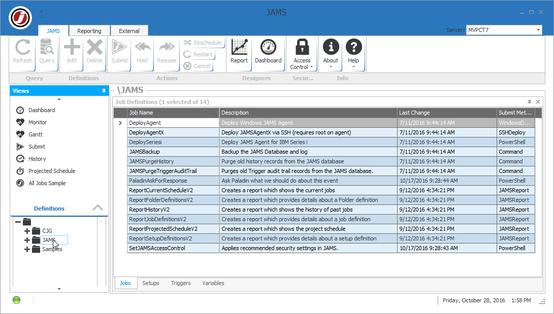Switch to the External ribbon tab
554x314 pixels.
click(x=129, y=31)
